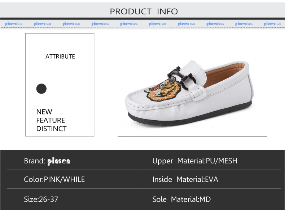This screenshot has height=216, width=285.
Task: Click the second piasea kids logo in banner
Action: pyautogui.click(x=43, y=24)
